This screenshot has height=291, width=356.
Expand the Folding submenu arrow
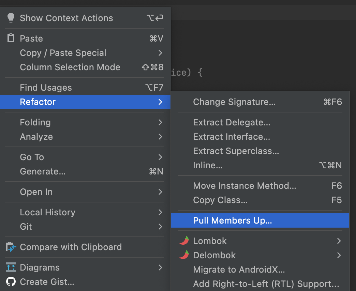[160, 122]
